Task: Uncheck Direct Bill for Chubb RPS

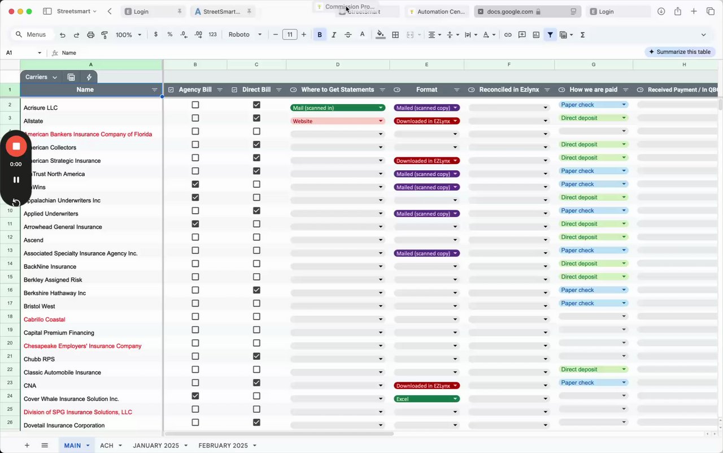Action: click(256, 356)
